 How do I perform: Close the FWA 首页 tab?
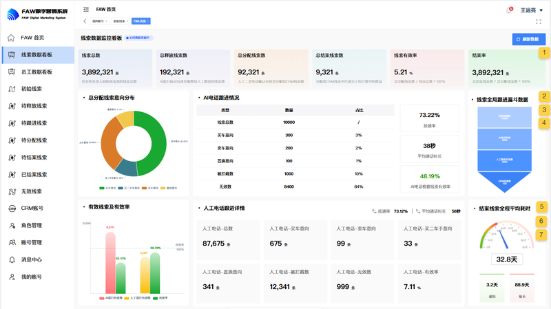[x=148, y=21]
